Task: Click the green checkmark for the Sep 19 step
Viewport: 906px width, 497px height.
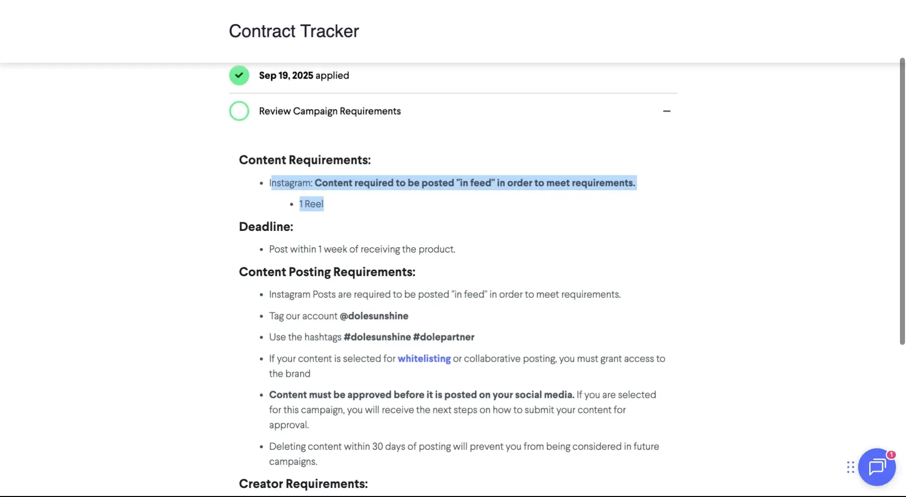Action: click(x=239, y=75)
